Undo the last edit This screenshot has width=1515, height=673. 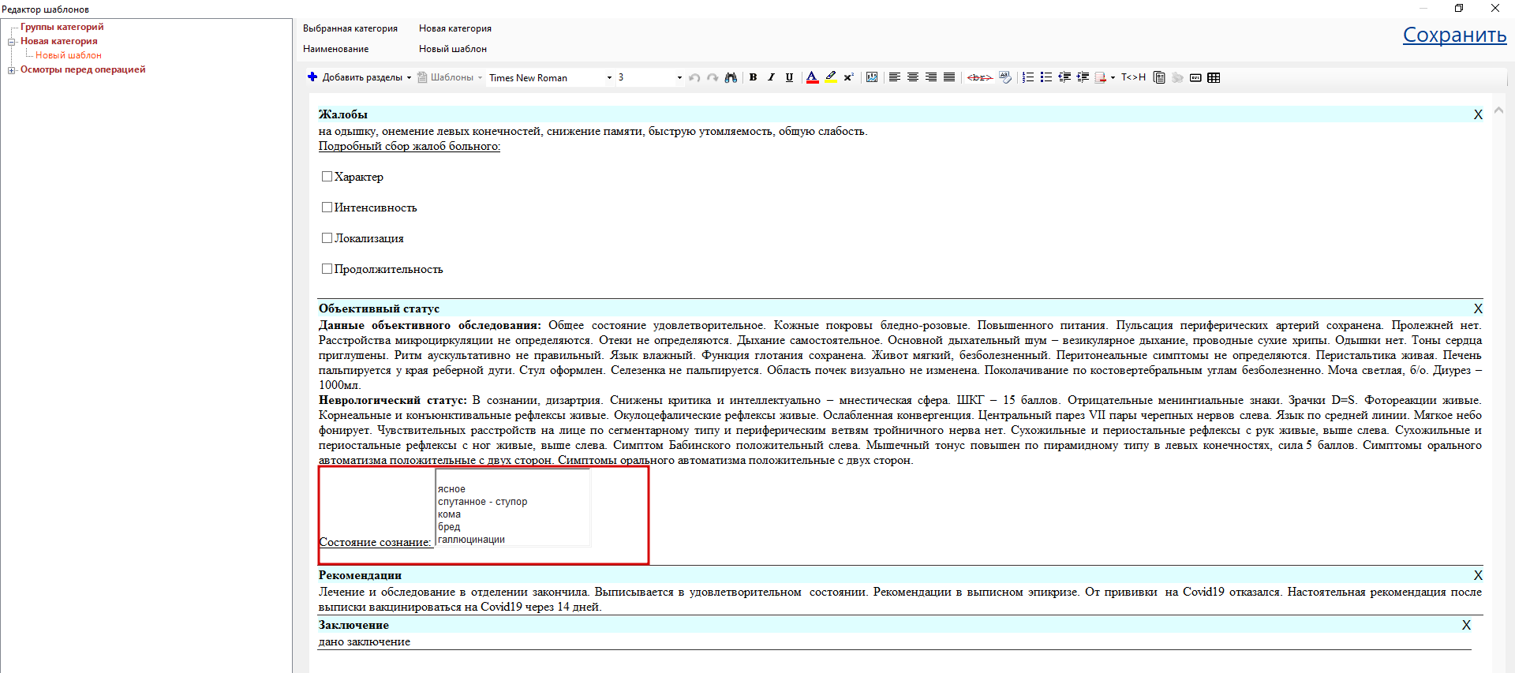(694, 77)
